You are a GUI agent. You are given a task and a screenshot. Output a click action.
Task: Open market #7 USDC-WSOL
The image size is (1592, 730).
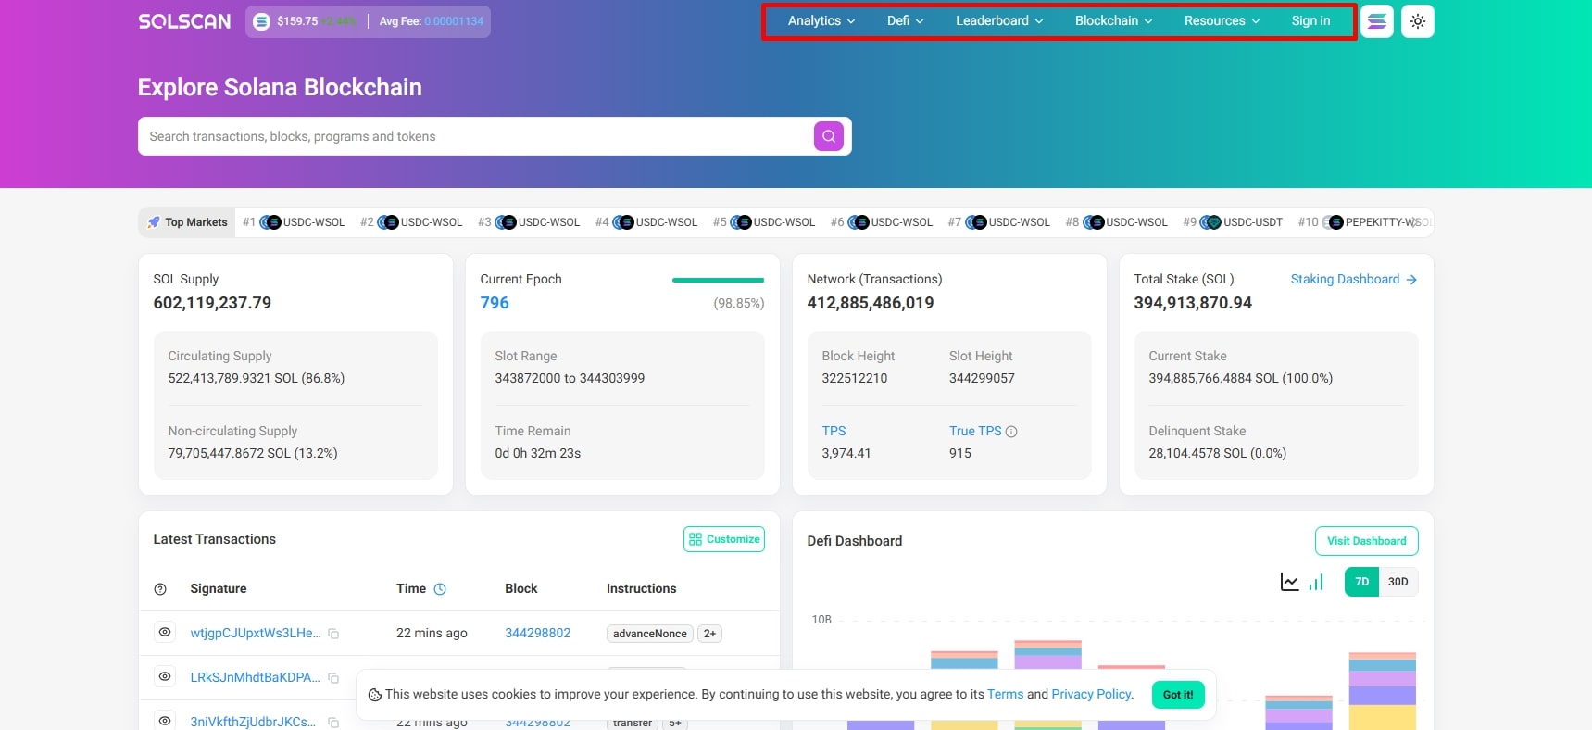coord(999,222)
